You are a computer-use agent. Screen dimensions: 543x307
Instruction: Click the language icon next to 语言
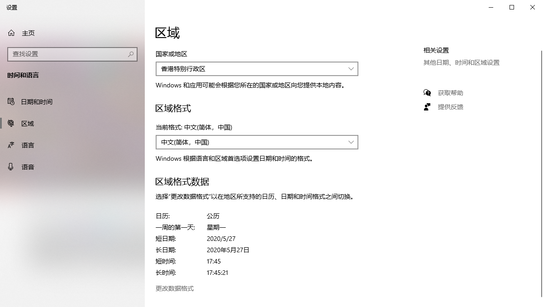pos(11,145)
